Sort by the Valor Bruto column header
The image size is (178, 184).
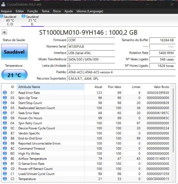tap(156, 87)
